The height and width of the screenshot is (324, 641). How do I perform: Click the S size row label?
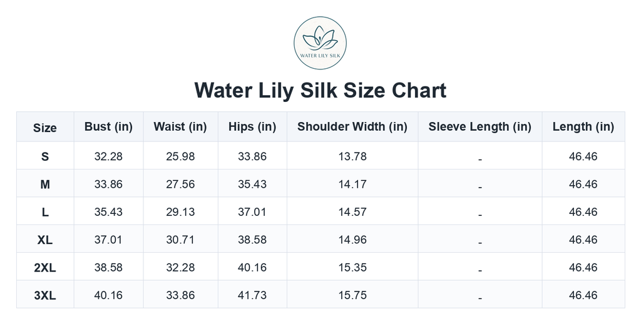[45, 156]
